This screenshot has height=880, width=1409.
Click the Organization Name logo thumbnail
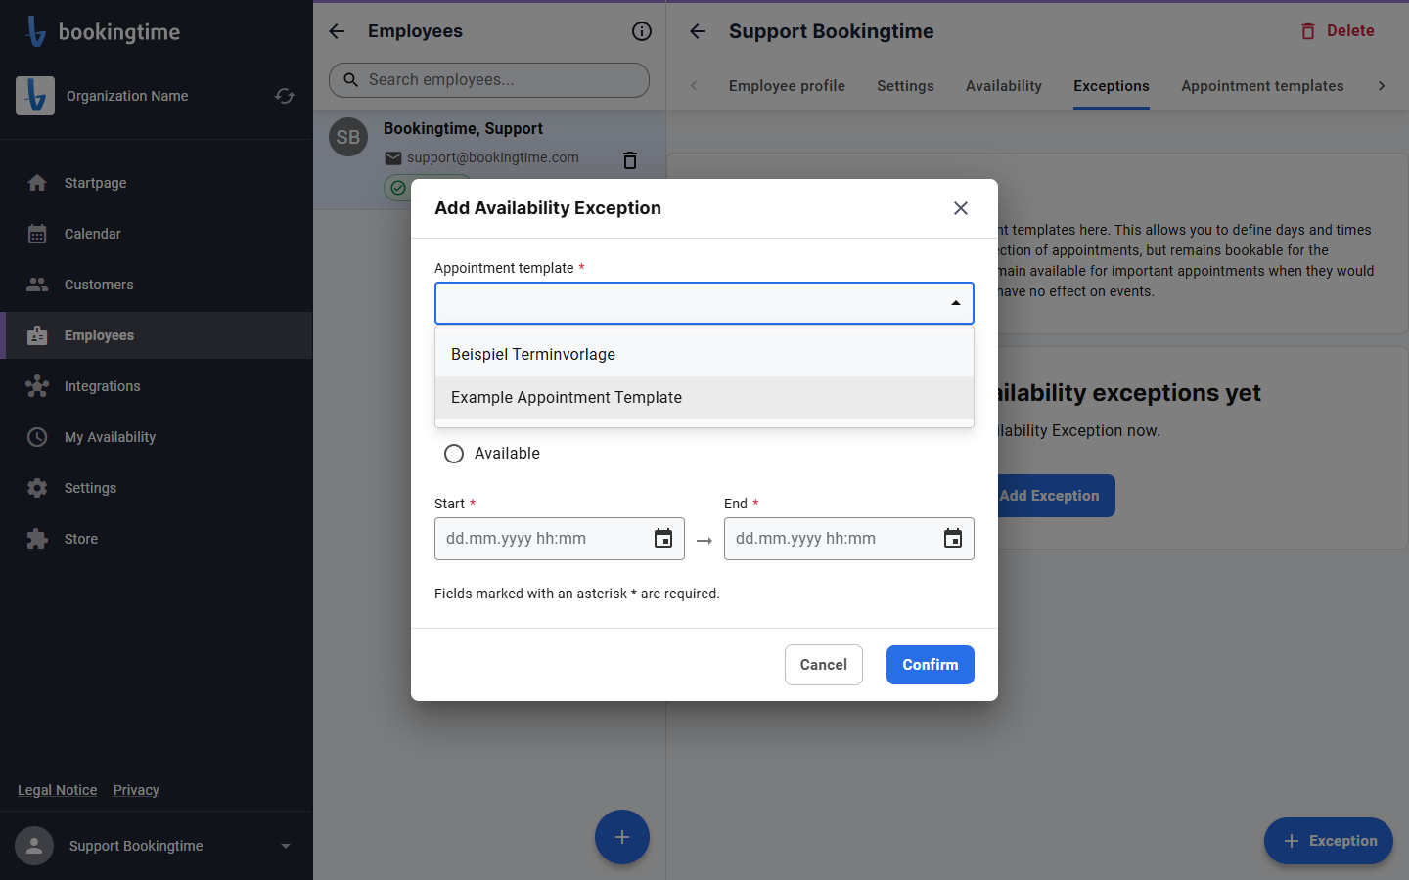(35, 96)
